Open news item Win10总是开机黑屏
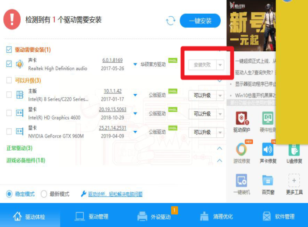 click(x=255, y=96)
